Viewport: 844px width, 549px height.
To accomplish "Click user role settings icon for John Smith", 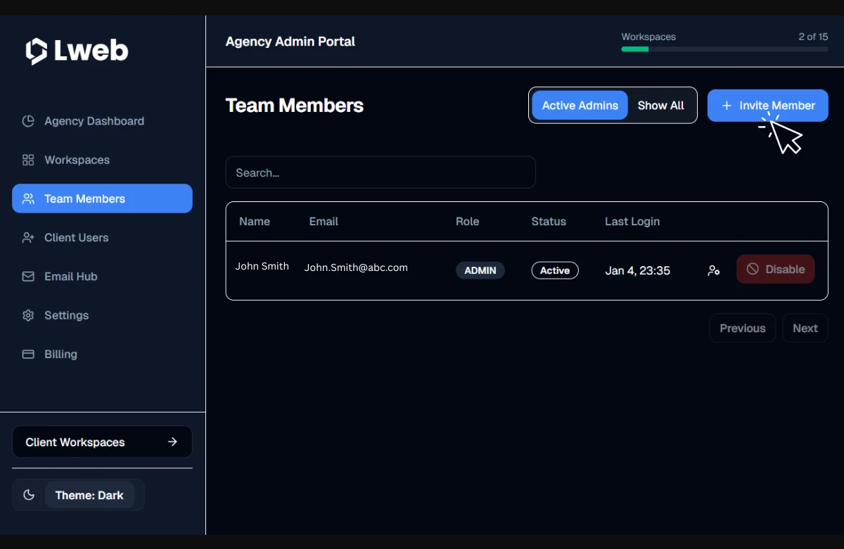I will [x=714, y=270].
